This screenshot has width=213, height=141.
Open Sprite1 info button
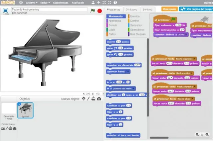point(19,105)
